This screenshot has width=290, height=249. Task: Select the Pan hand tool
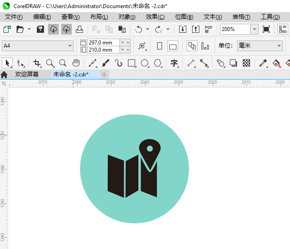(x=76, y=63)
